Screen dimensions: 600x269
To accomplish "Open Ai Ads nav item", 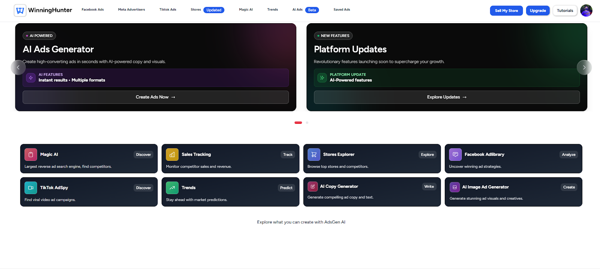I will [297, 10].
